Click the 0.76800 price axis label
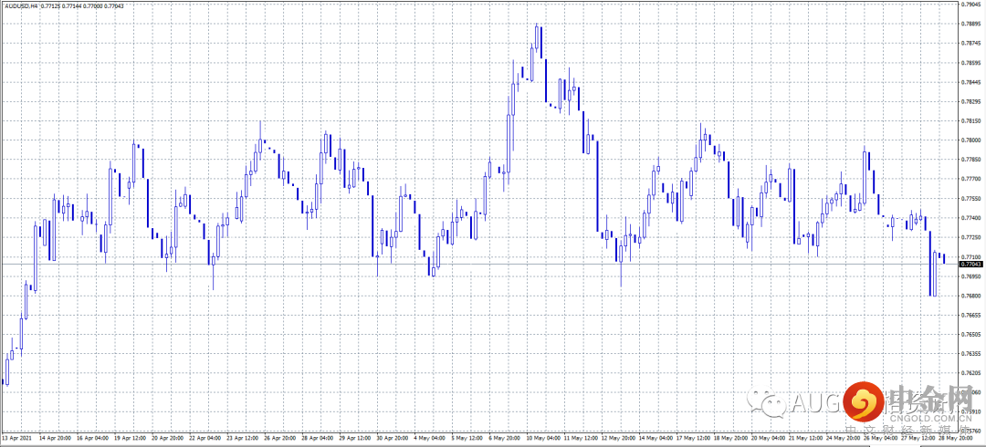 972,296
